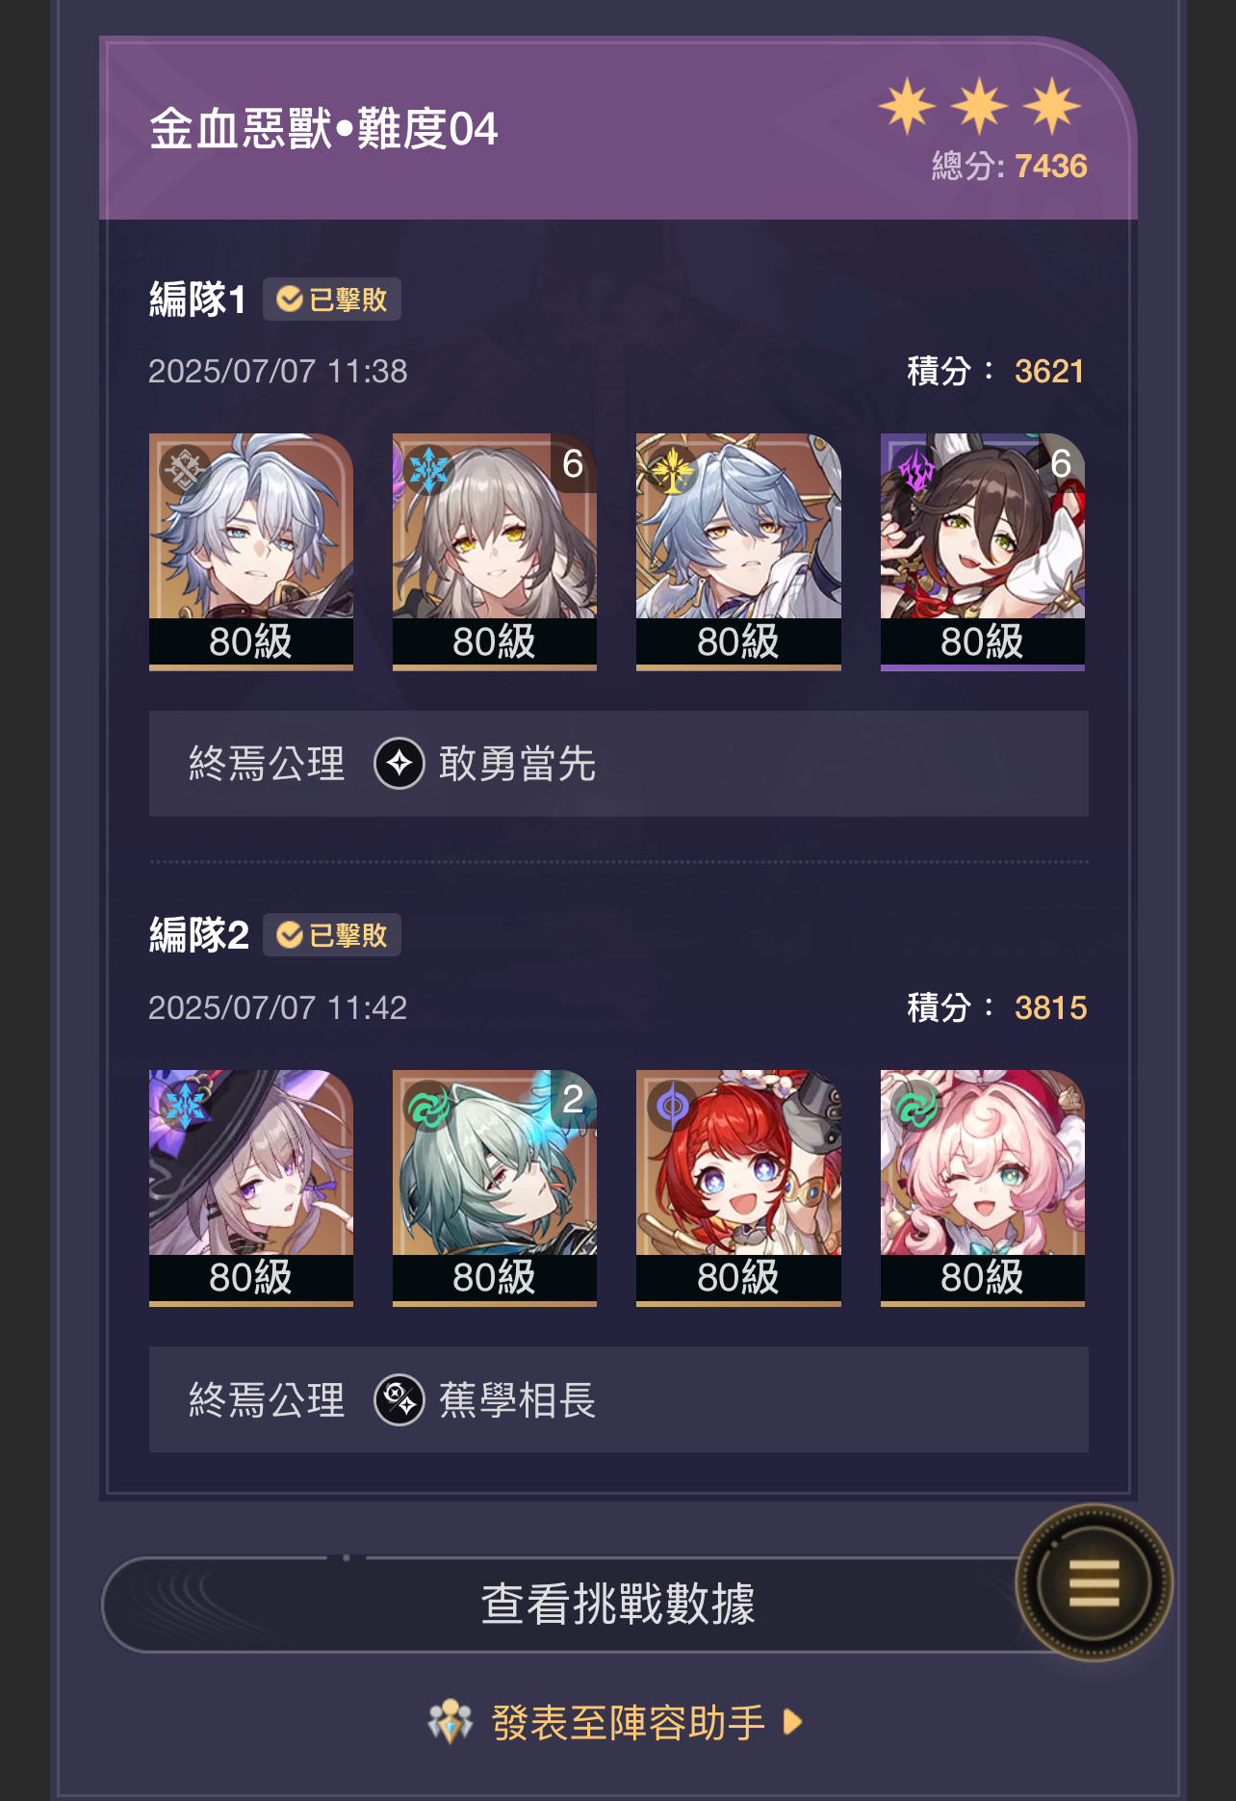
Task: Select Team 2 pink-haired character portrait
Action: (x=983, y=1188)
